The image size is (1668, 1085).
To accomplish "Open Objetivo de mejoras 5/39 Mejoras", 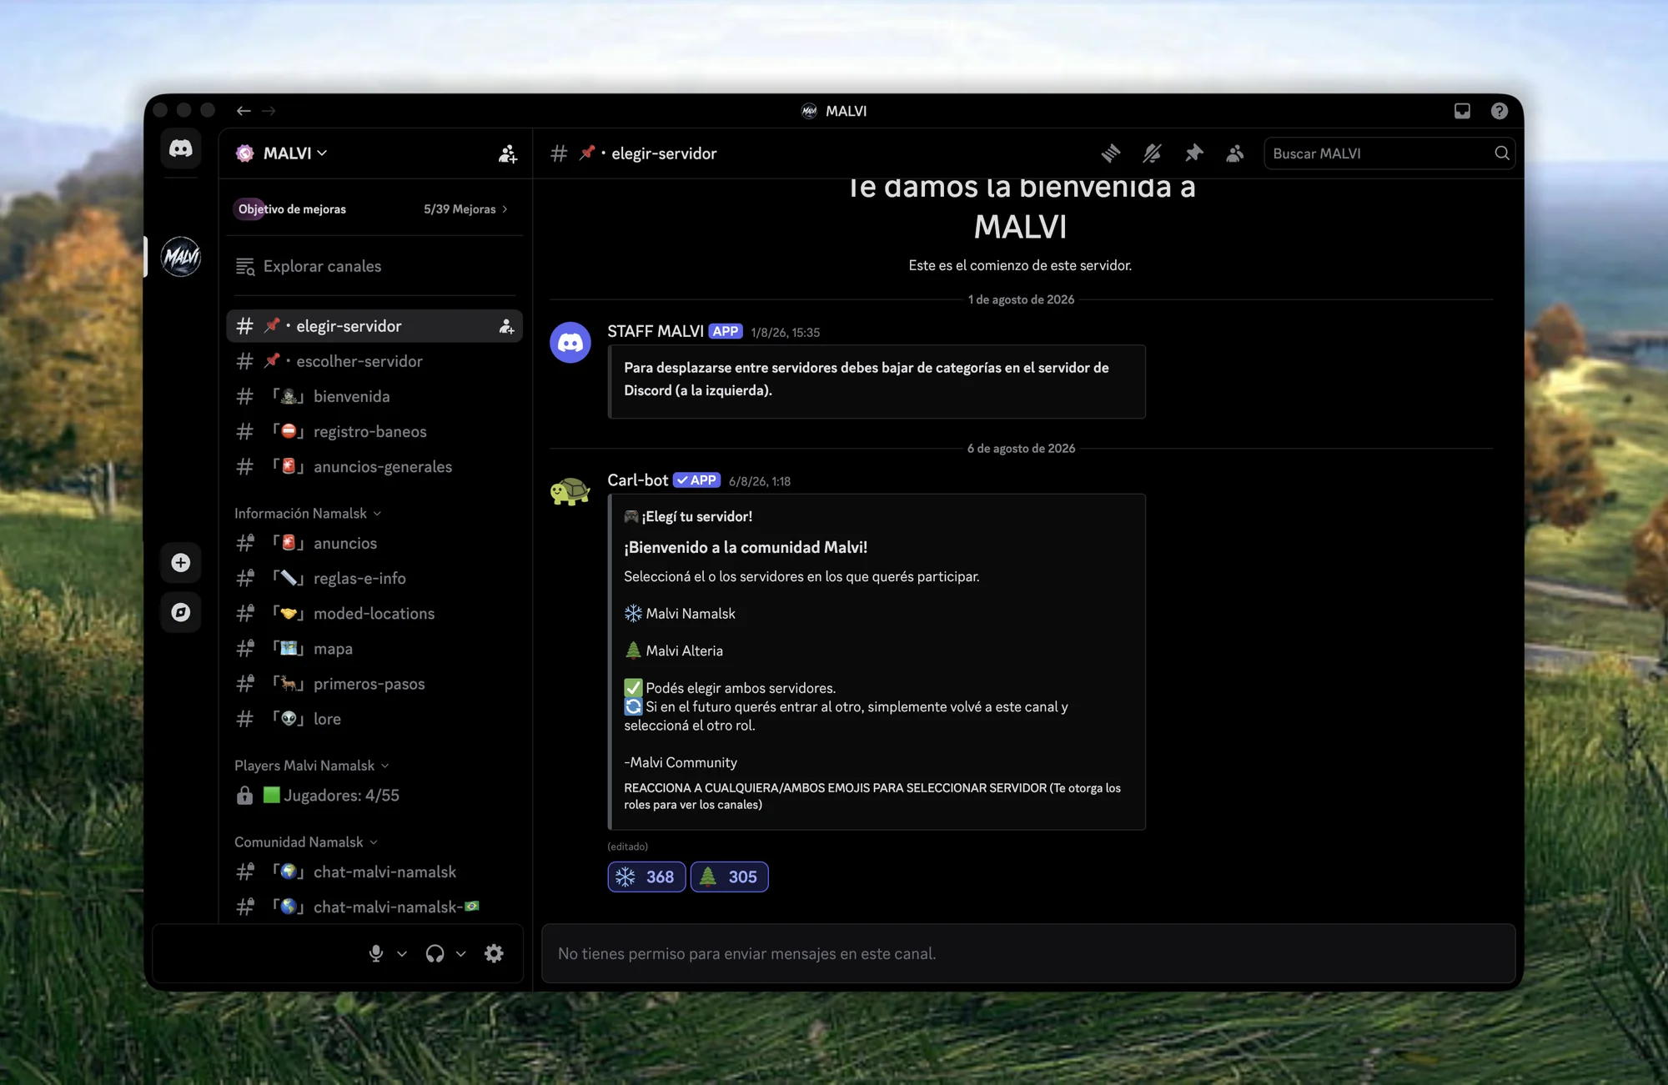I will click(x=373, y=209).
